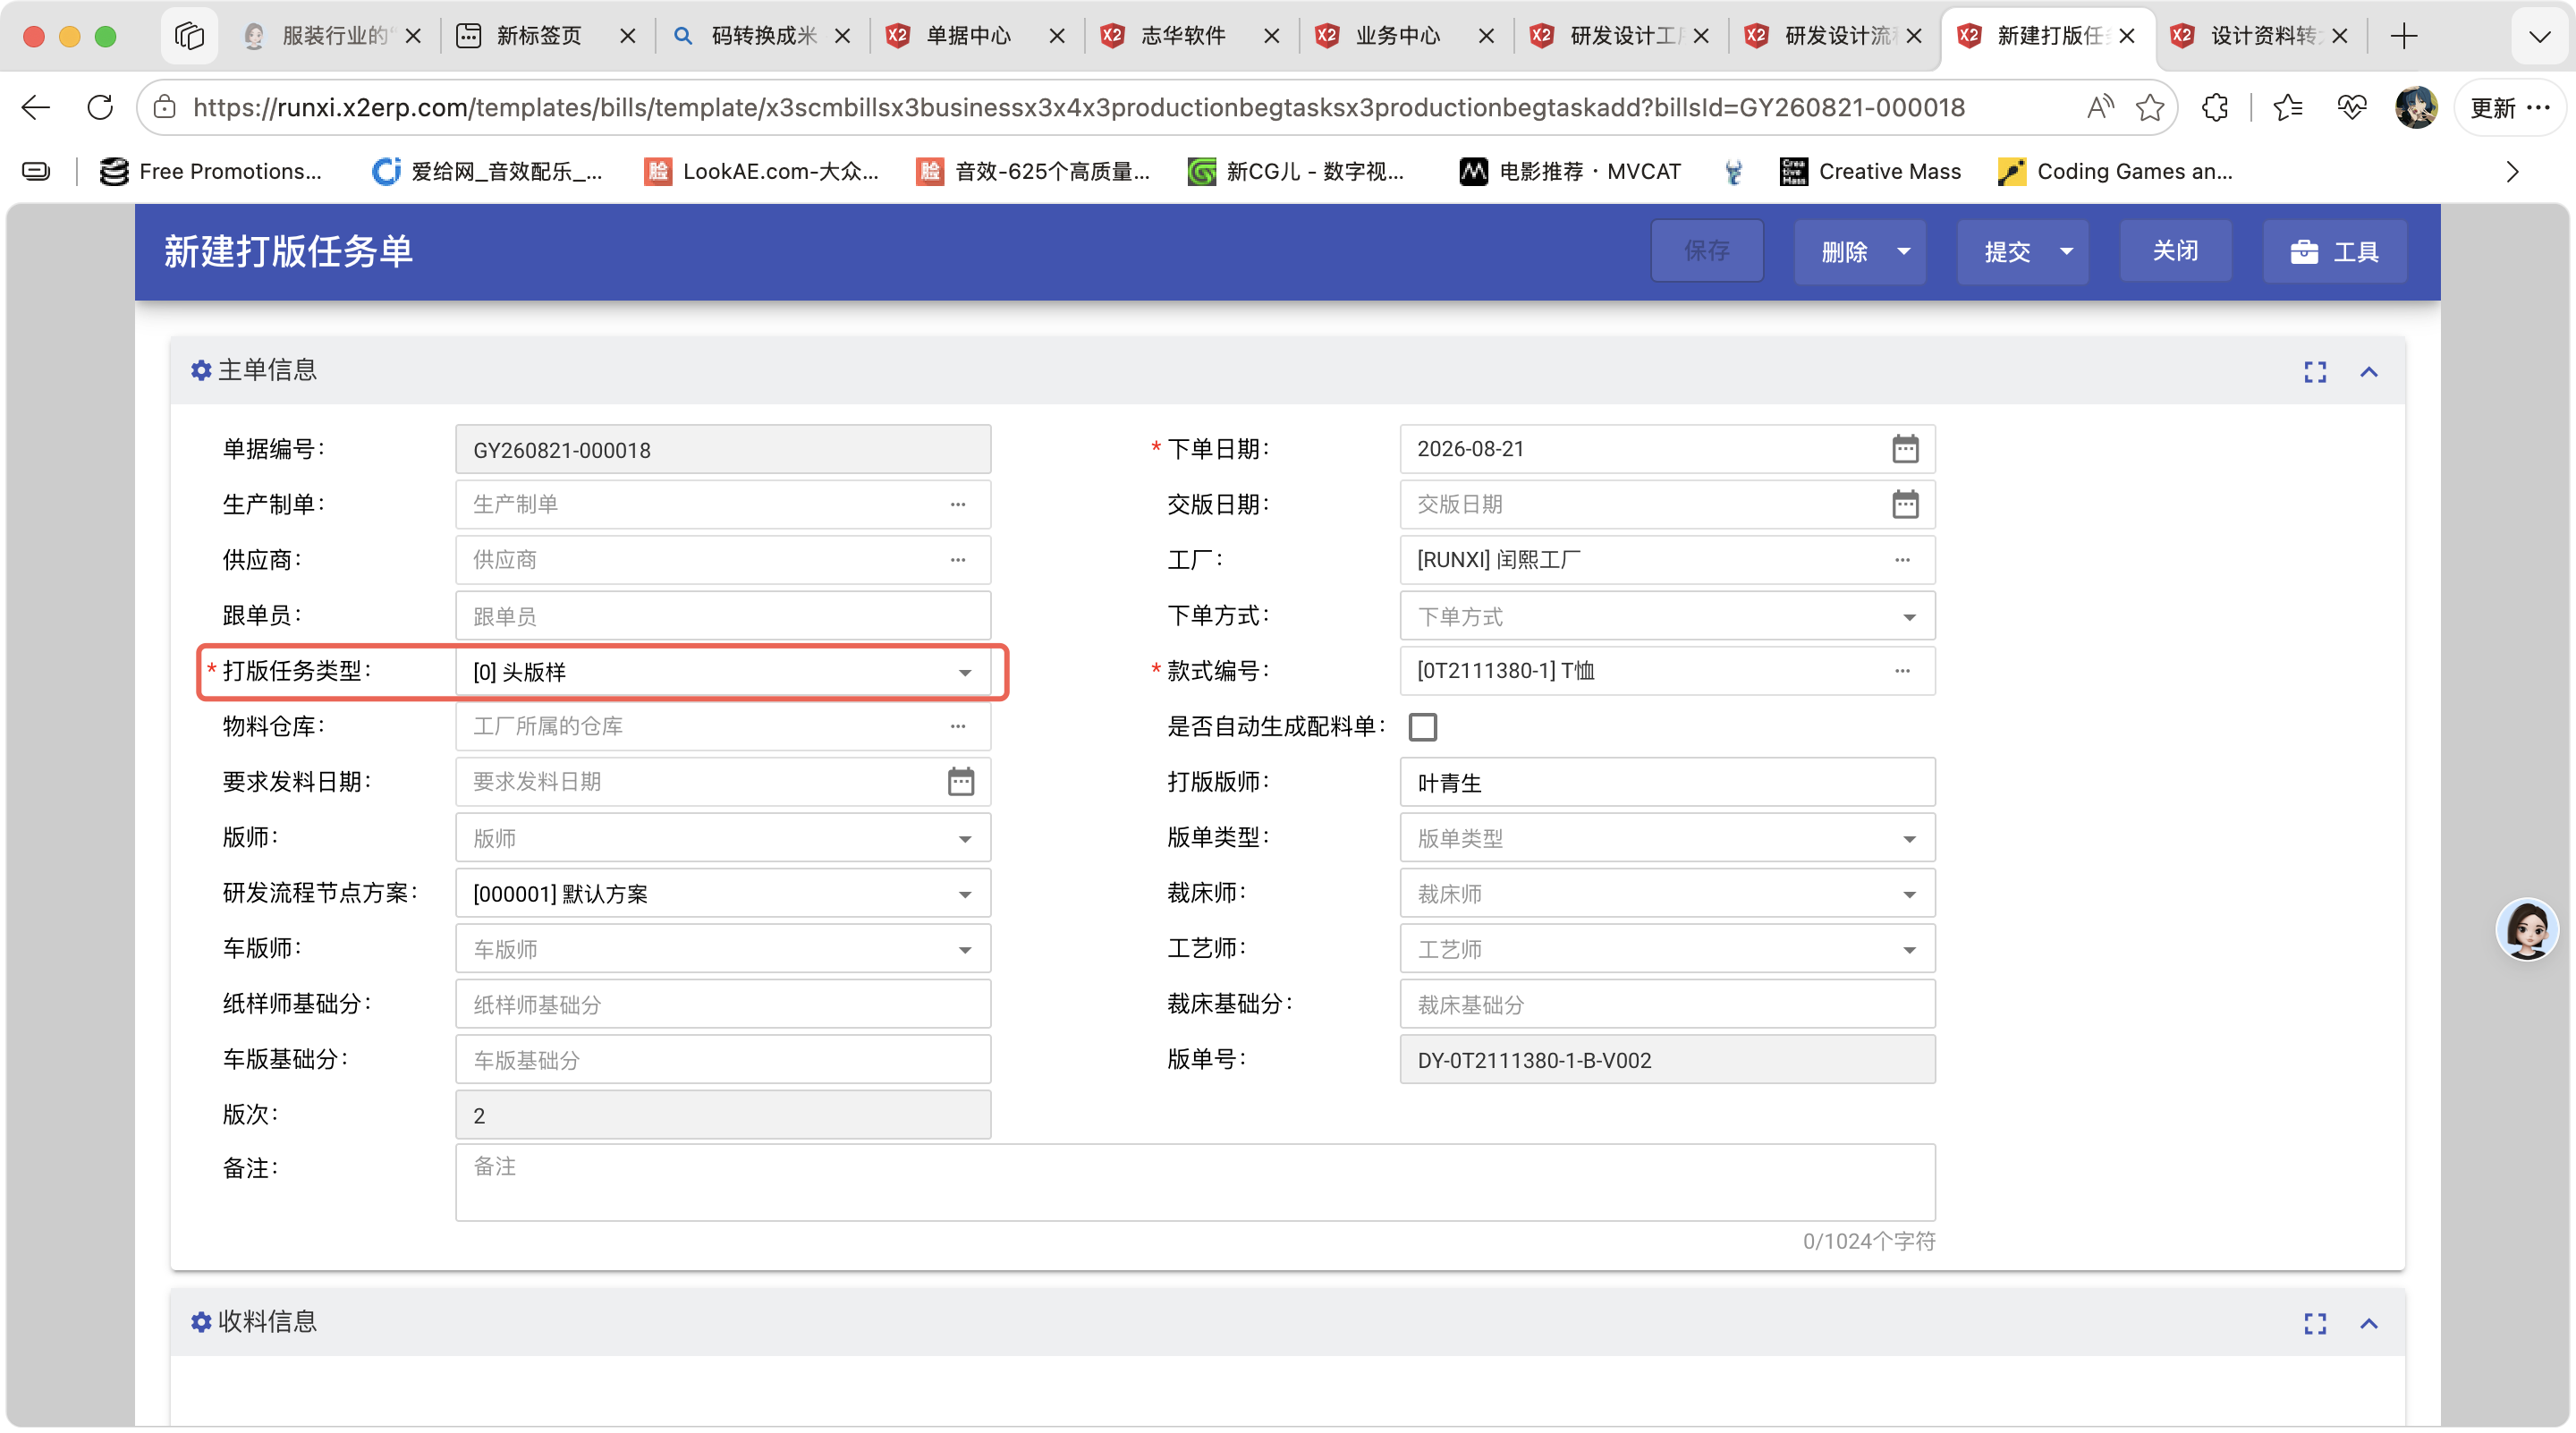Click the 打版版师 field with 叶青生
Screen dimensions: 2576x1433
tap(1667, 782)
